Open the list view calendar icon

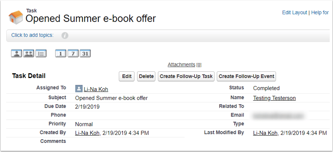[41, 53]
